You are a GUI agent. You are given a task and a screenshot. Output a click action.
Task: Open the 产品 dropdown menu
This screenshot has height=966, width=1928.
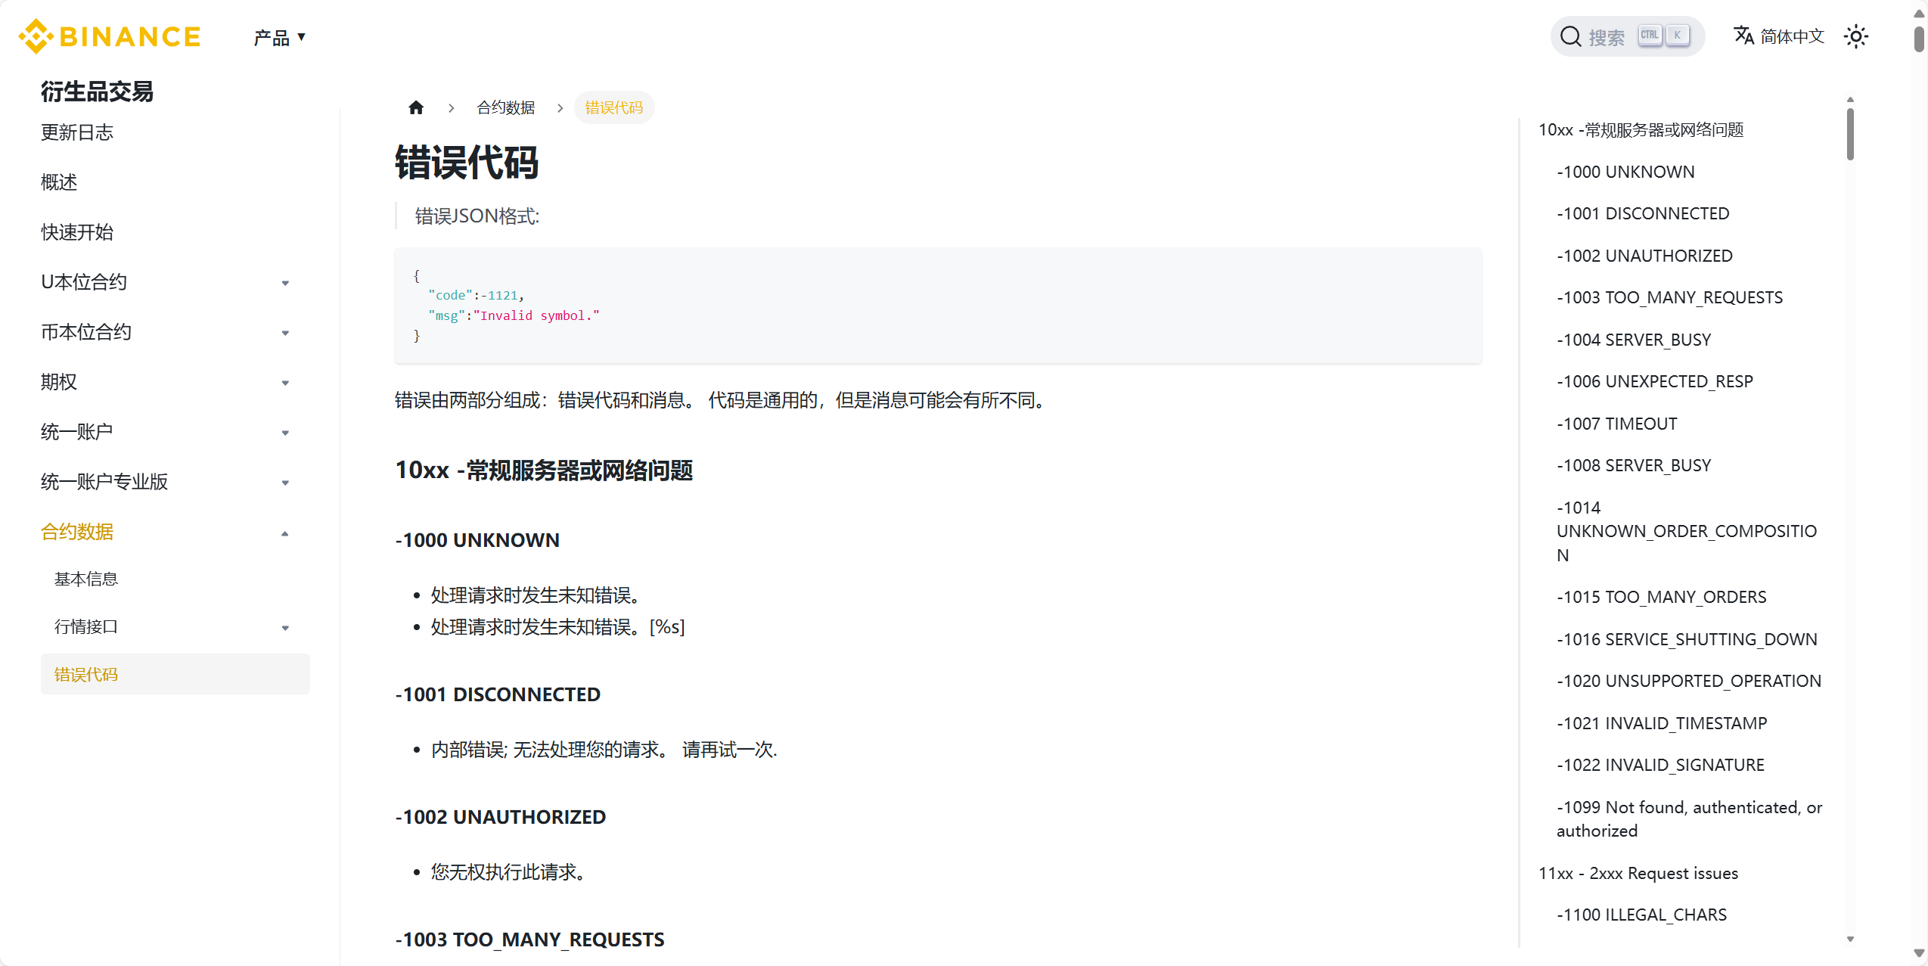[278, 36]
